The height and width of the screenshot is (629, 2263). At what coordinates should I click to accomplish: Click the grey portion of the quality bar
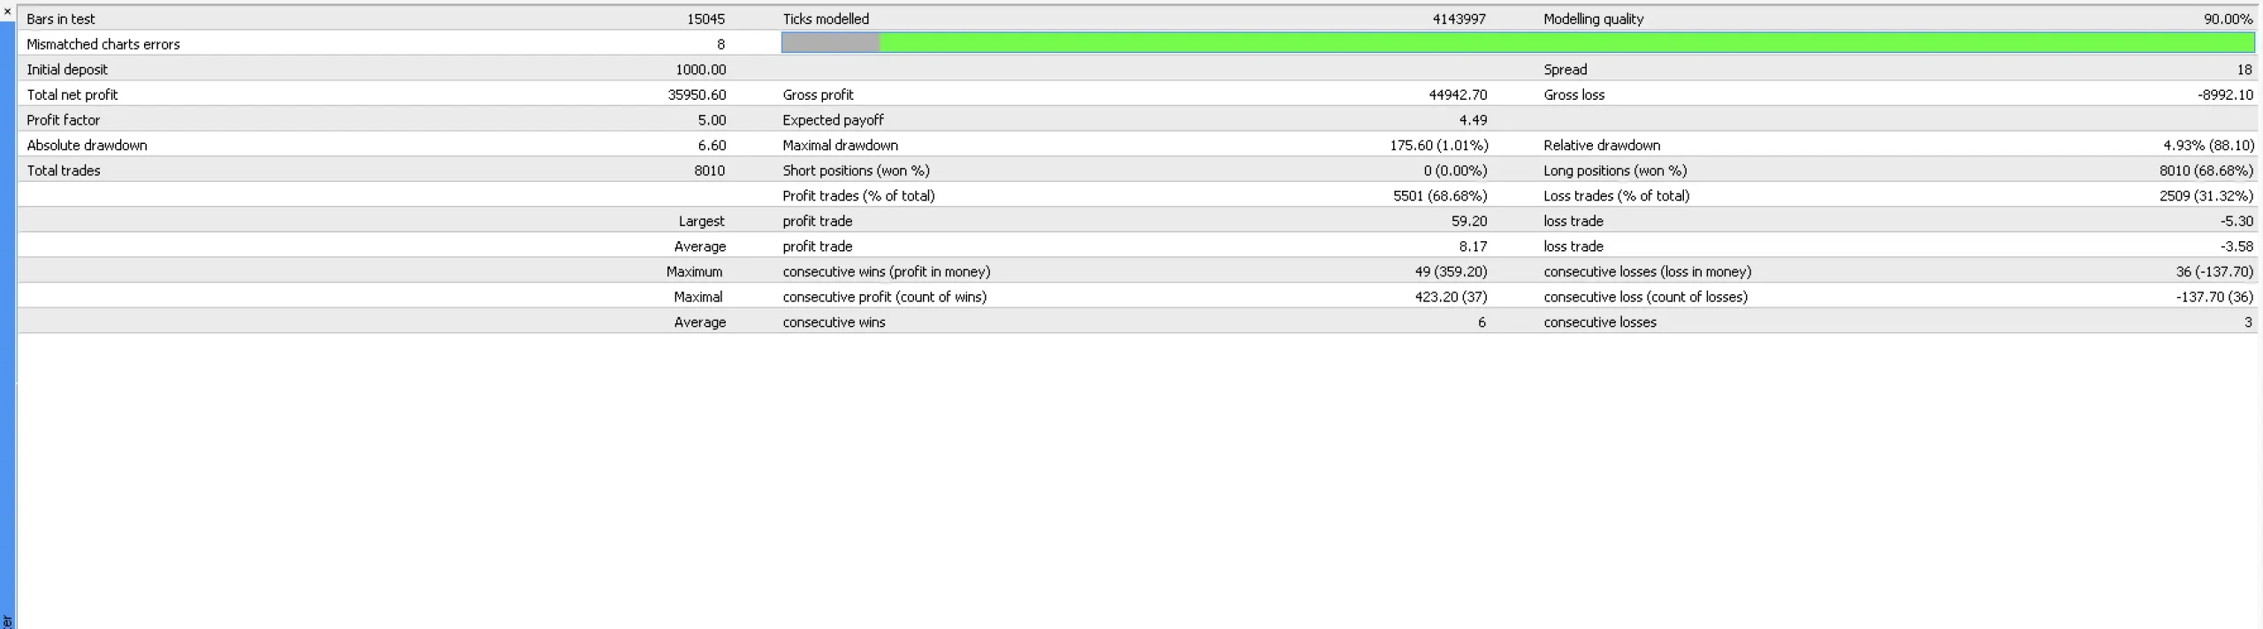tap(830, 42)
